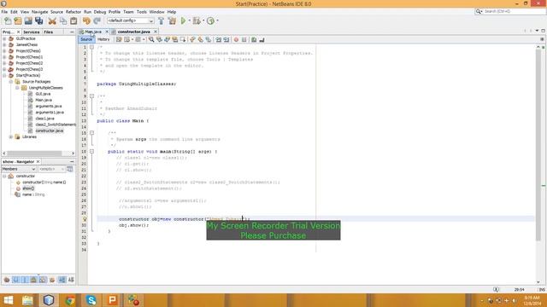Click the Shift Line Right icon
This screenshot has width=547, height=307.
coord(226,40)
